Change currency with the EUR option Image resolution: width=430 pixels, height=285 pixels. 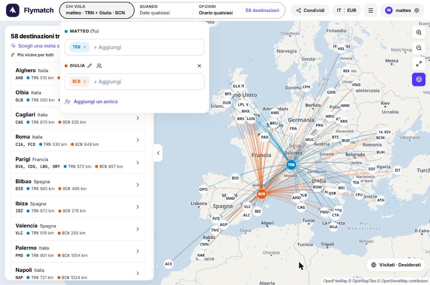[351, 10]
